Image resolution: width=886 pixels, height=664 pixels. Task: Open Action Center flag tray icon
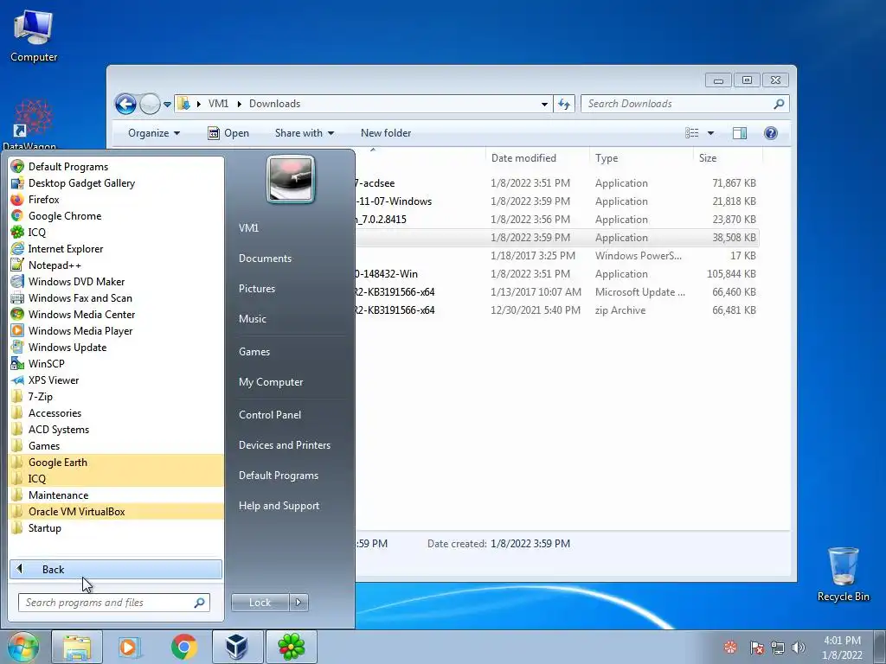(x=756, y=648)
